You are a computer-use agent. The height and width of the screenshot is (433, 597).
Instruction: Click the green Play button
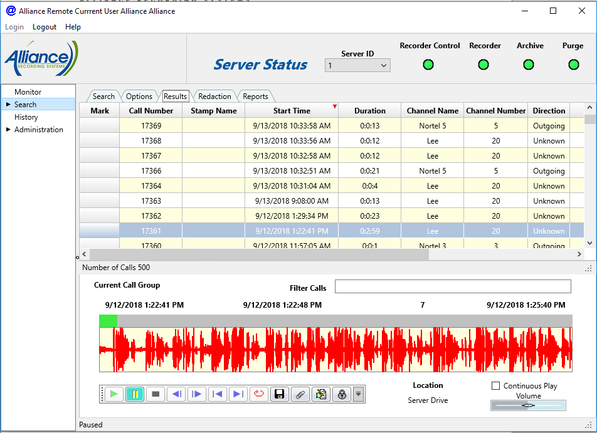coord(114,394)
